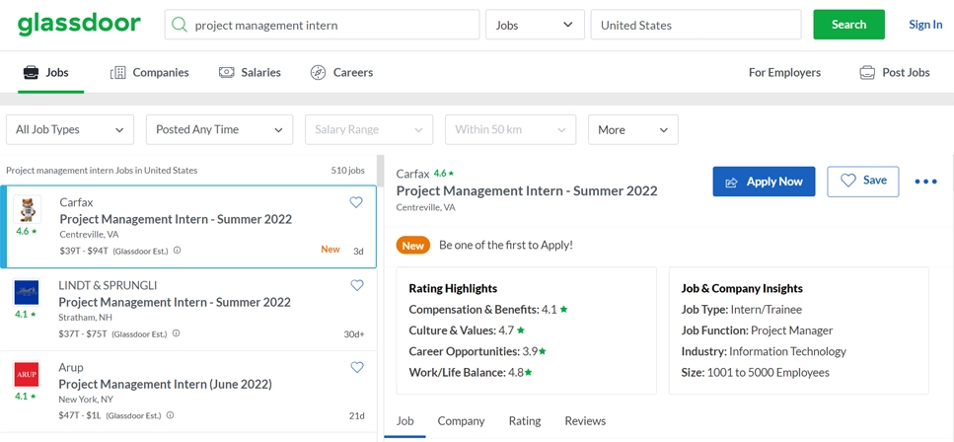The width and height of the screenshot is (954, 442).
Task: Toggle heart on the Arup job listing
Action: 357,367
